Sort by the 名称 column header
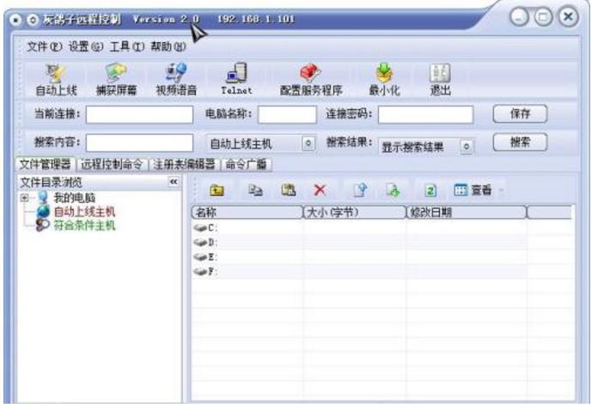This screenshot has width=592, height=408. (247, 212)
